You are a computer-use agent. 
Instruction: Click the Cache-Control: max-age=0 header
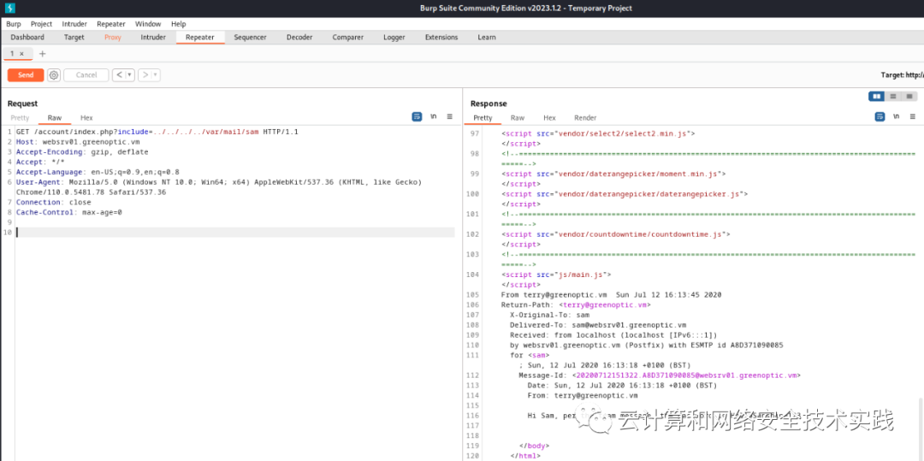[x=69, y=212]
